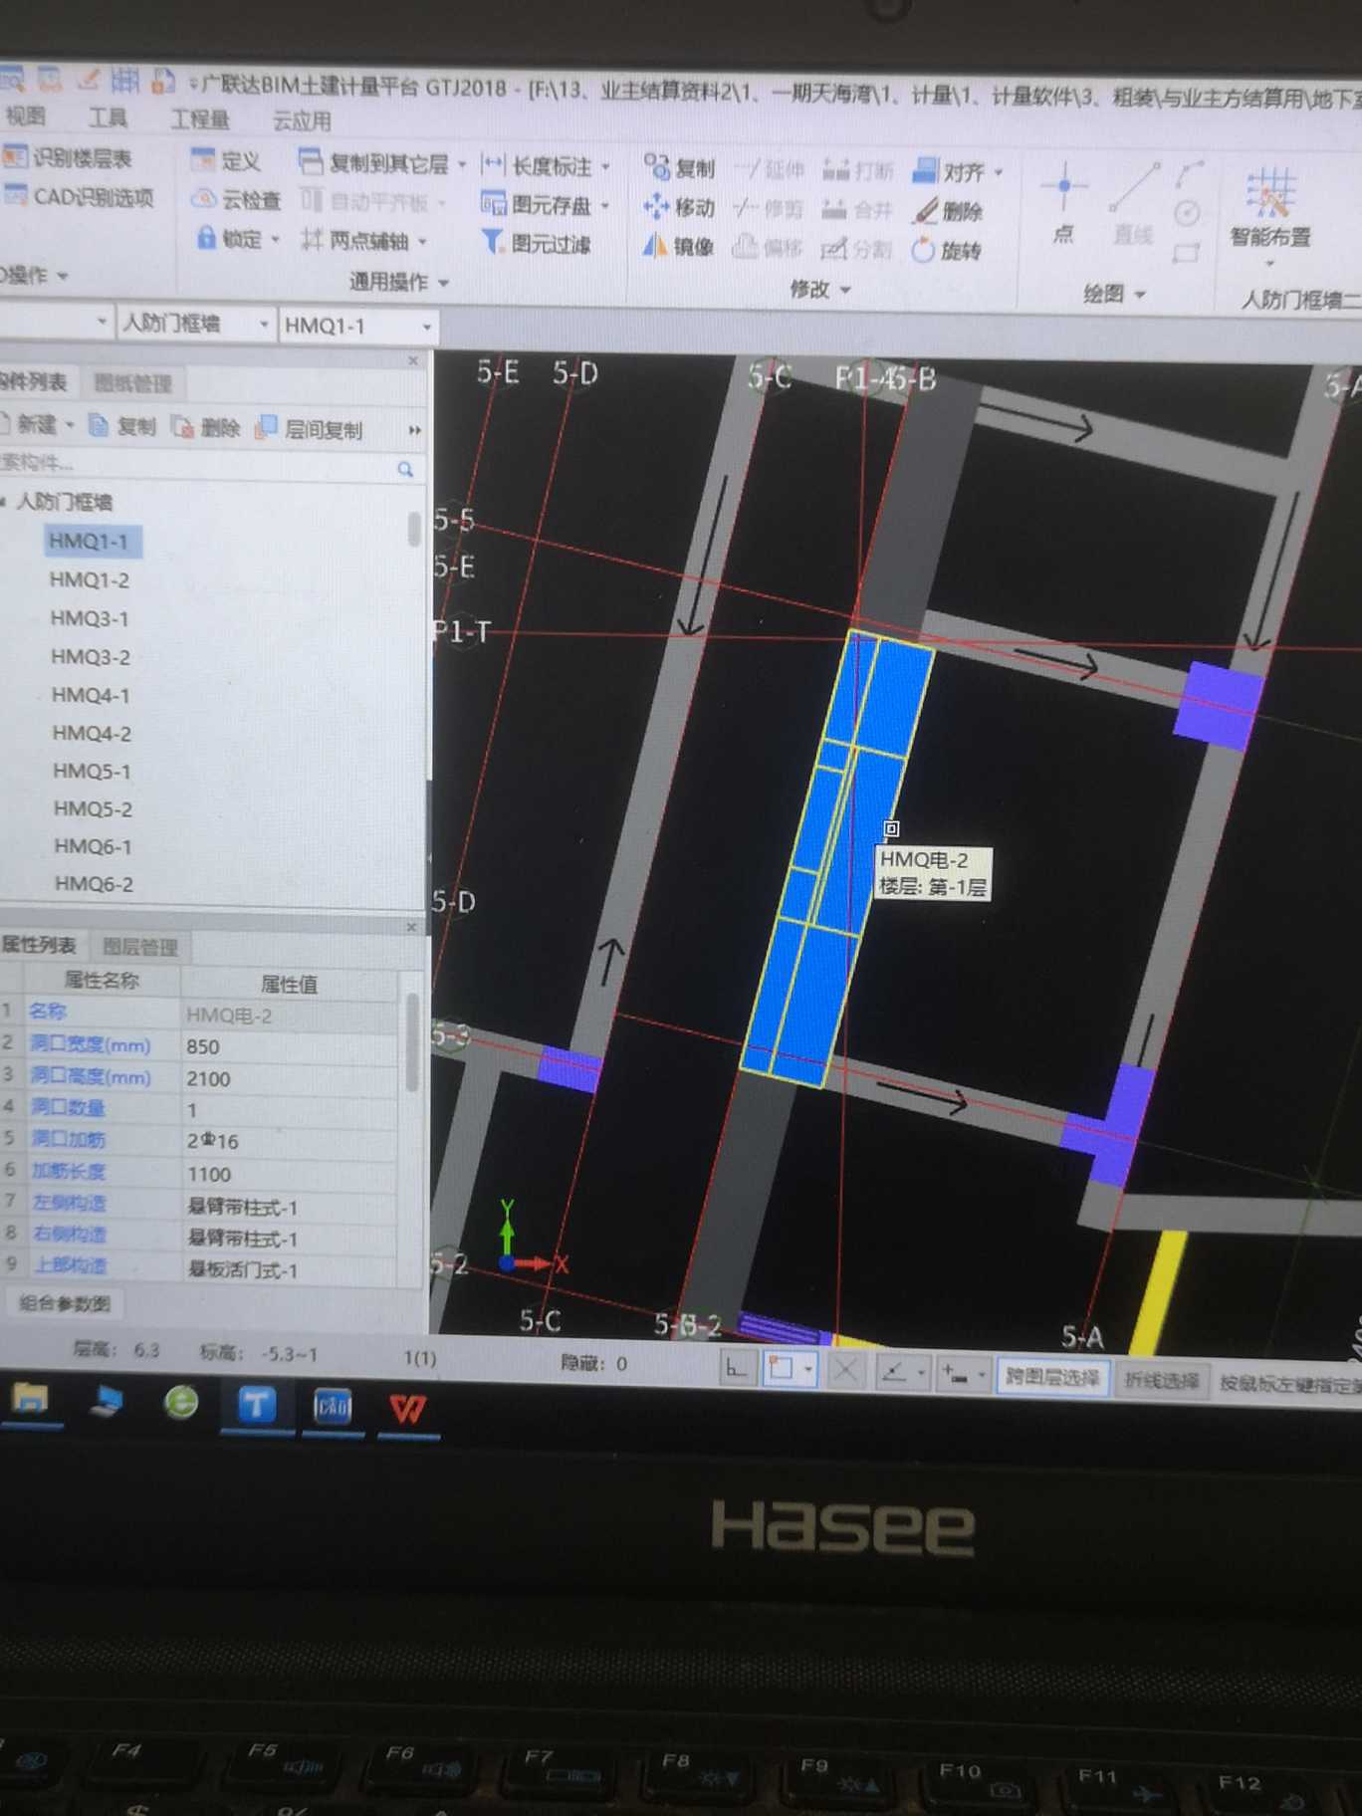Image resolution: width=1362 pixels, height=1816 pixels.
Task: Click the 洞口高度 value 2100 cell
Action: tap(292, 1078)
